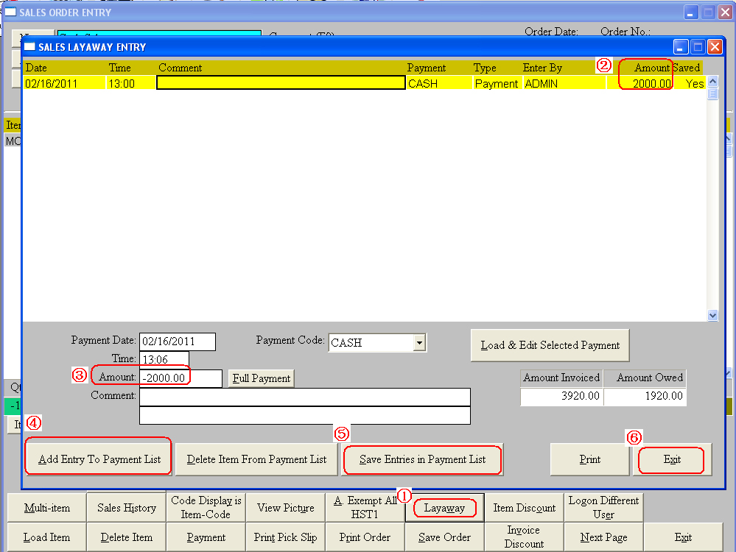
Task: Click Add Entry To Payment List button
Action: point(99,459)
